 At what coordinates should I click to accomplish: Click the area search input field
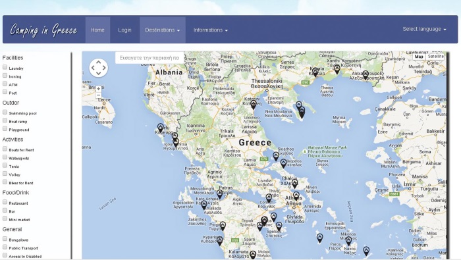[x=149, y=58]
